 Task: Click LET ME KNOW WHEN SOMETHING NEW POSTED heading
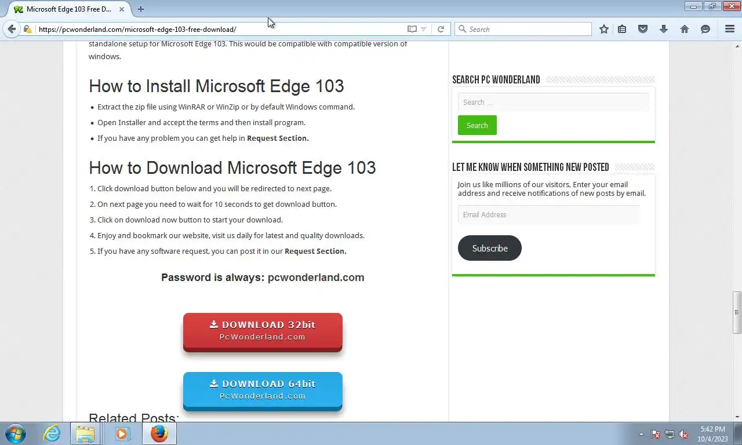click(x=530, y=167)
